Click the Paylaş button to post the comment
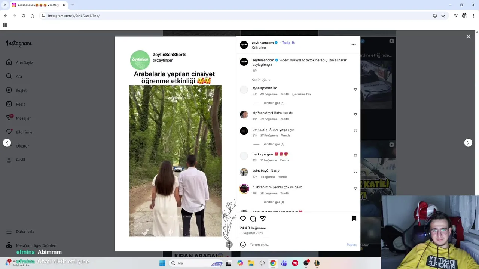479x269 pixels. tap(351, 245)
